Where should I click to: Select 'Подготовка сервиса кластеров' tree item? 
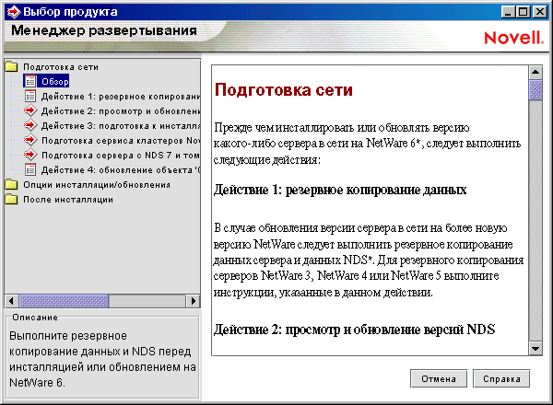tap(121, 141)
